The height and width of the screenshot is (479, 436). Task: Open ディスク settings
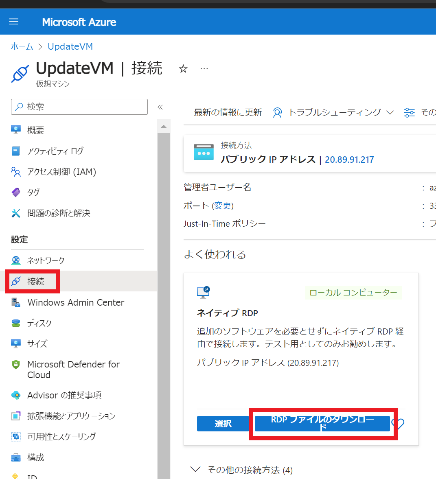(39, 323)
